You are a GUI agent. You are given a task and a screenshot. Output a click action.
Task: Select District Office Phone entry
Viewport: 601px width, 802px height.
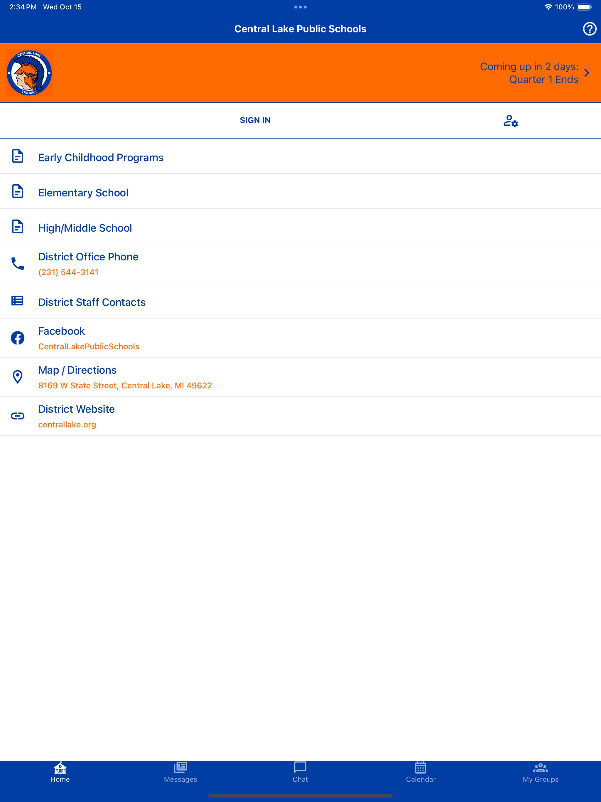(300, 264)
